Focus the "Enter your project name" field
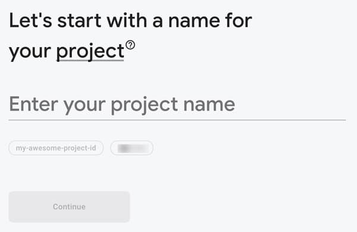357x232 pixels. click(177, 105)
